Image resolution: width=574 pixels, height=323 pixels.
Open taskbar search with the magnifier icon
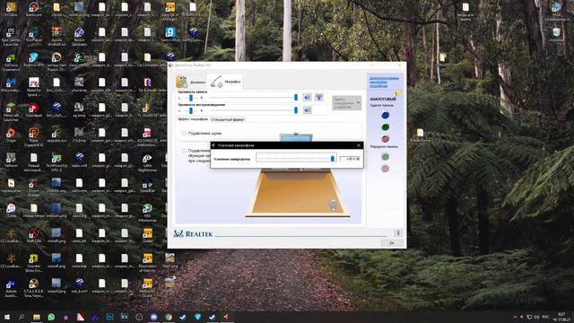[x=22, y=317]
